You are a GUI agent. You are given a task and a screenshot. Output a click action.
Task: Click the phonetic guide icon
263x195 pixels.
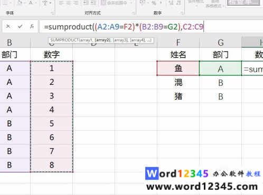pyautogui.click(x=45, y=3)
